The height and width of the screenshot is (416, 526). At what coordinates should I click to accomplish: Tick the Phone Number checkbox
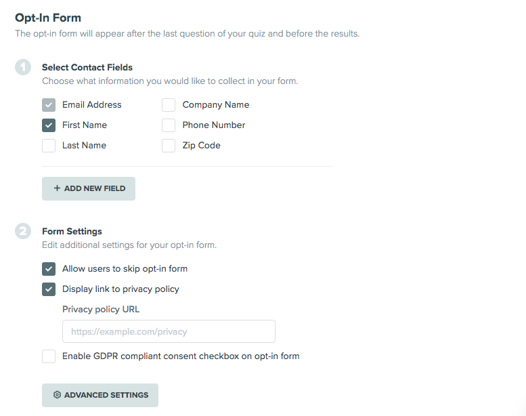pyautogui.click(x=169, y=125)
